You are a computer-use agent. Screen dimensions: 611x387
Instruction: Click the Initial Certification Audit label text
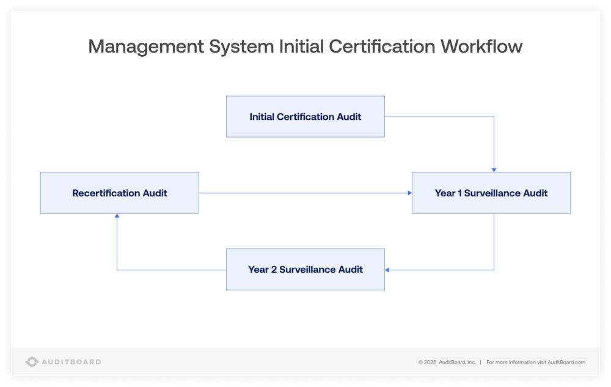click(x=305, y=116)
